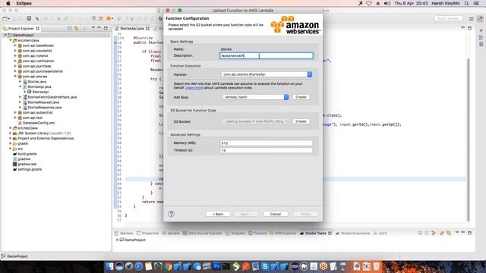The image size is (486, 273).
Task: Click the Keynote icon in Dock
Action: [342, 266]
